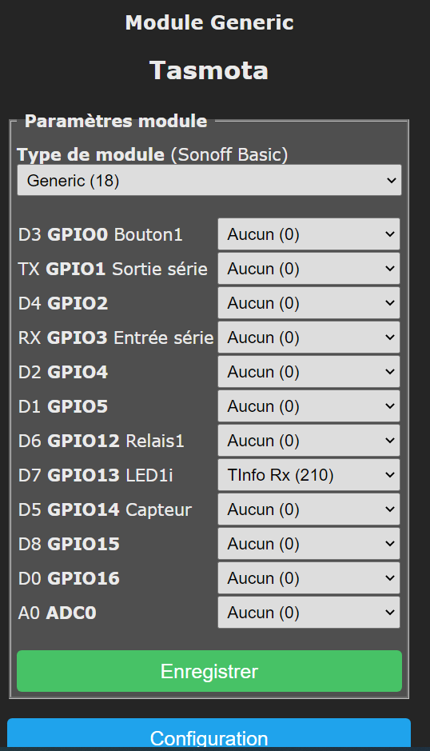Expand the D0 GPIO16 dropdown
430x751 pixels.
(309, 578)
